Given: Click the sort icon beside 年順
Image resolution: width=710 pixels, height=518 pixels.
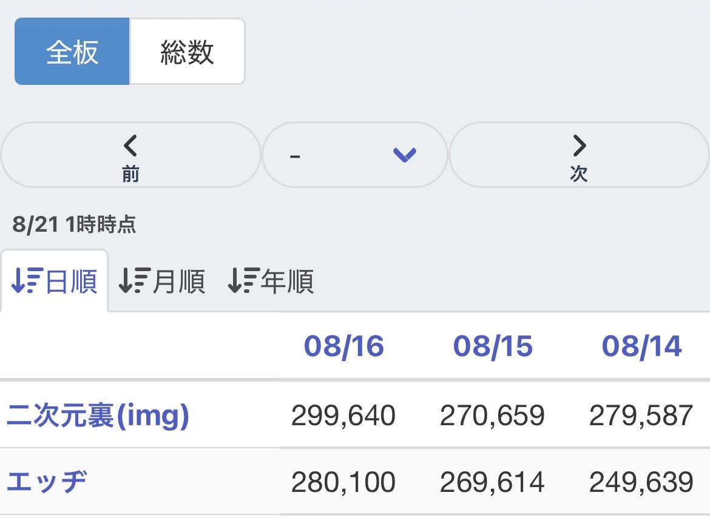Looking at the screenshot, I should pyautogui.click(x=243, y=280).
